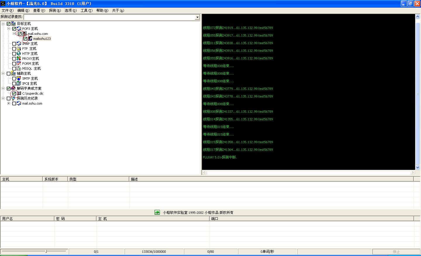
Task: Uncheck the mailsohu123 user checkbox
Action: click(25, 39)
